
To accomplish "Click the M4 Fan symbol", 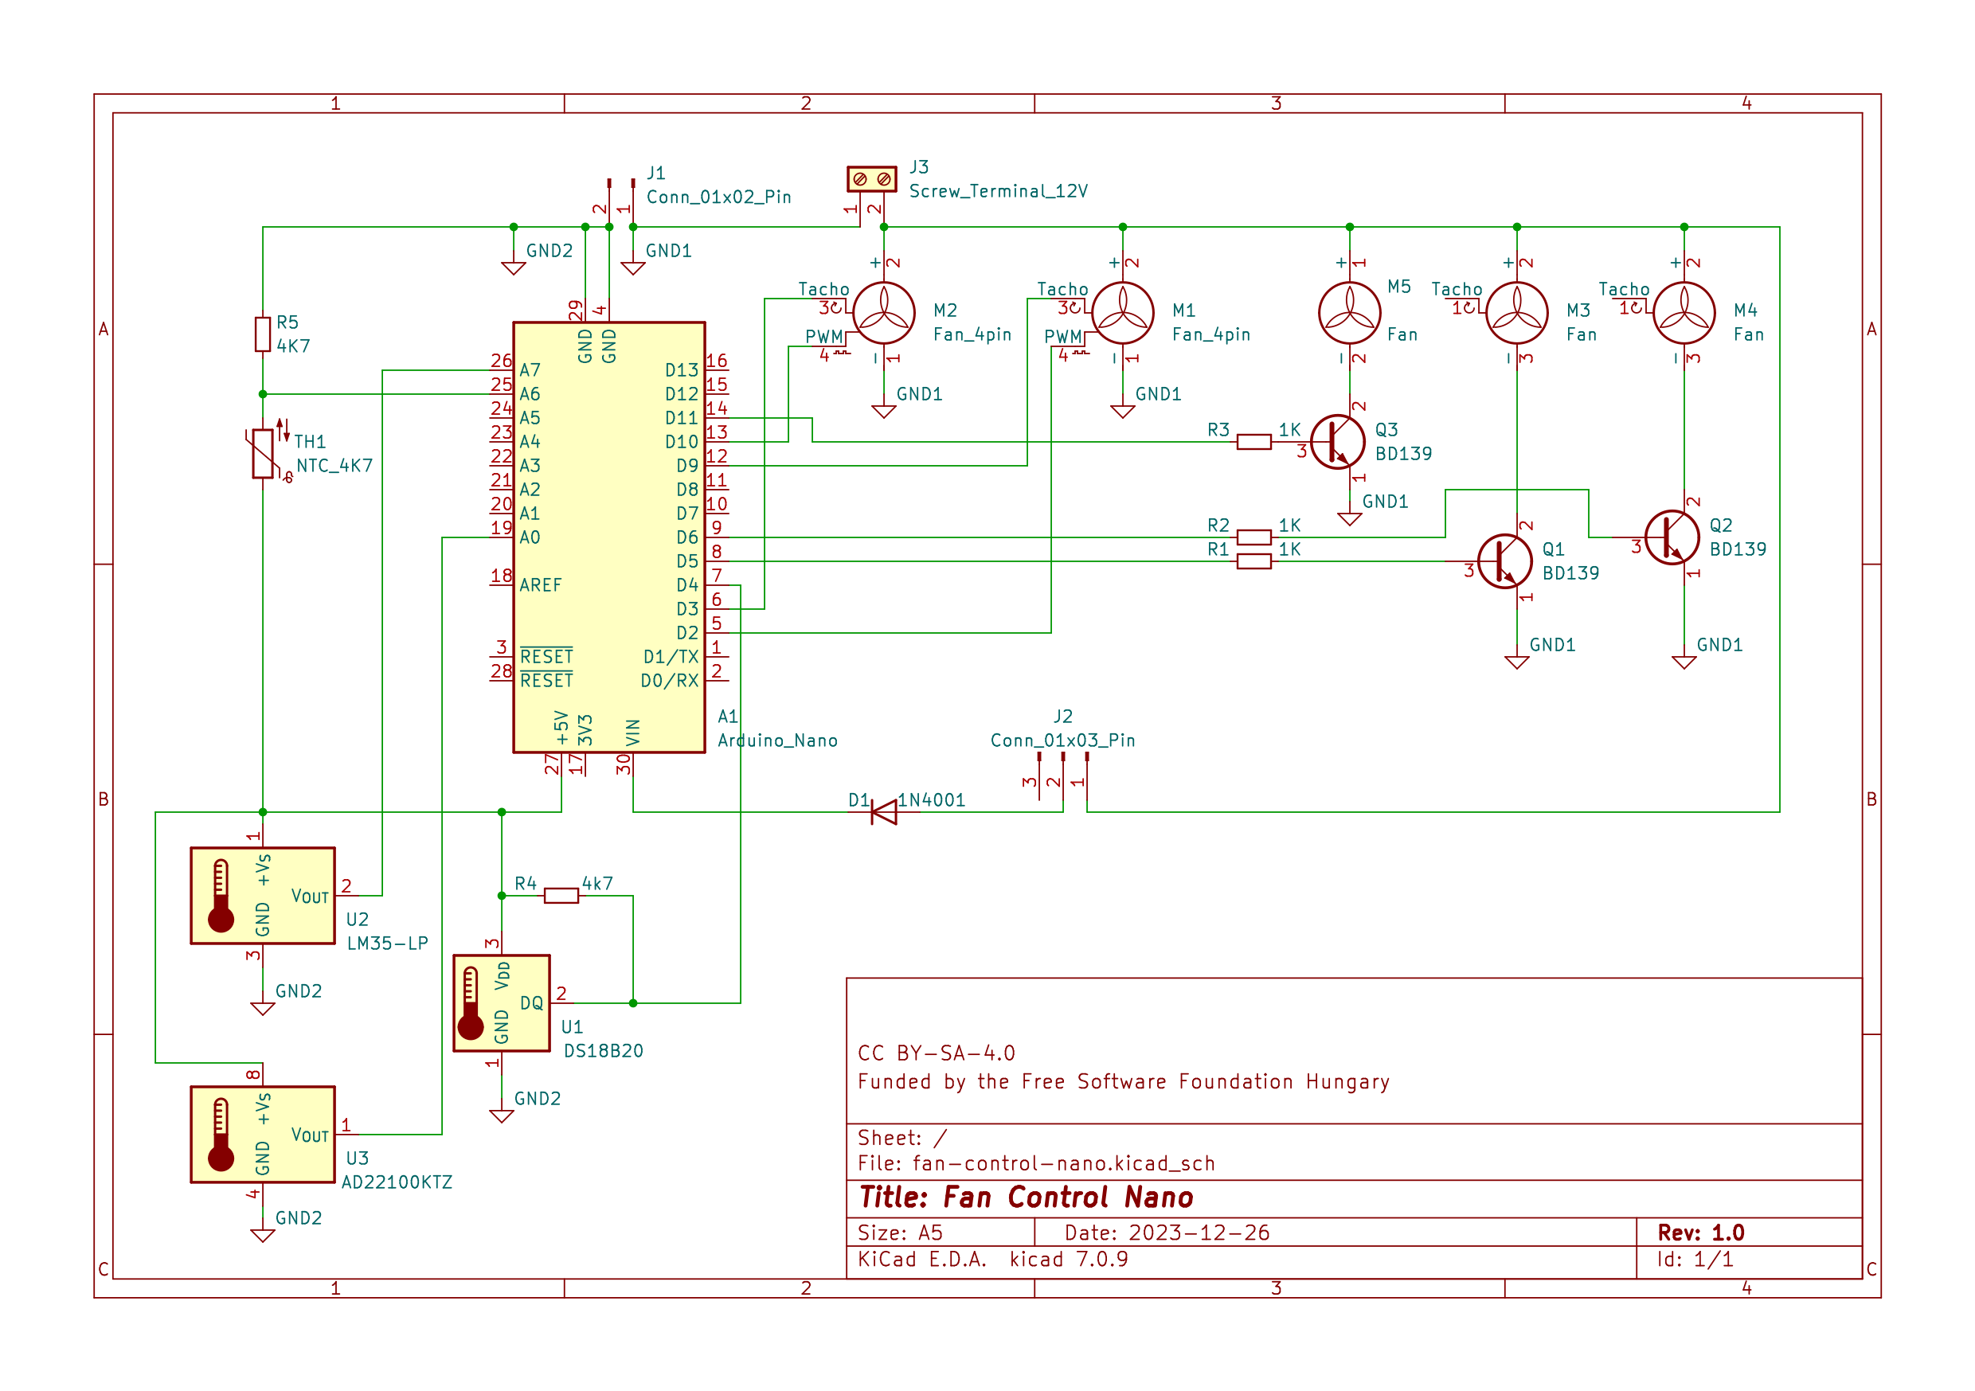I will (x=1684, y=313).
